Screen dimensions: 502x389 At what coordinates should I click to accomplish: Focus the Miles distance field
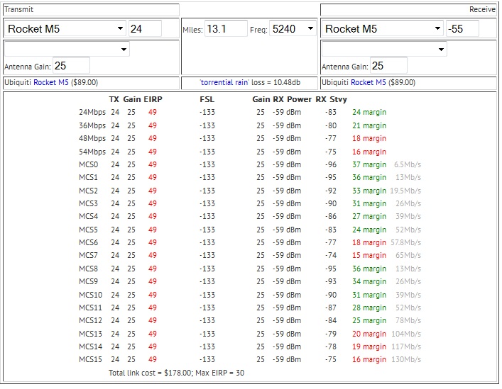click(226, 29)
